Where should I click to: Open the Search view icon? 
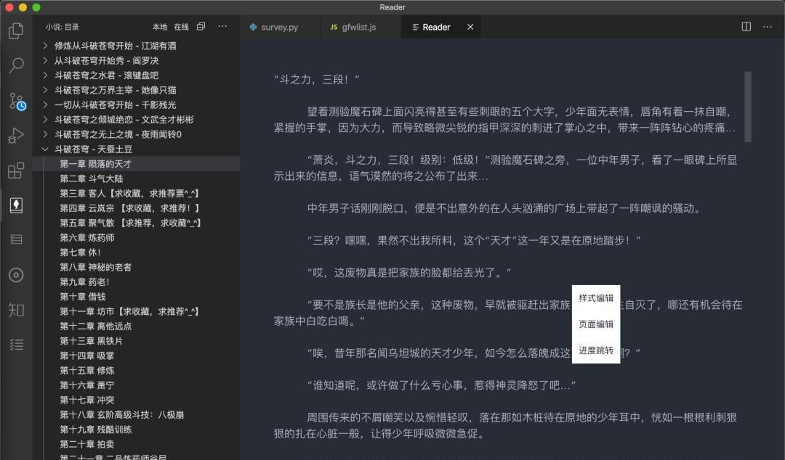coord(17,66)
